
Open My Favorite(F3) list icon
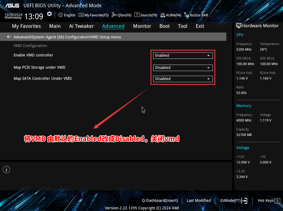[x=81, y=15]
